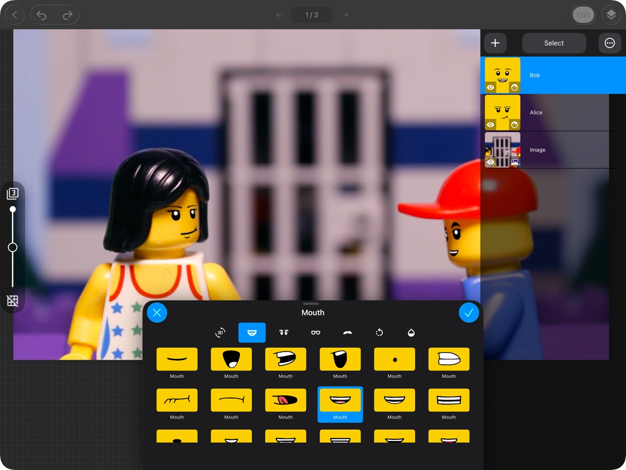The width and height of the screenshot is (626, 470).
Task: Choose the flat line mouth with tick
Action: [231, 400]
